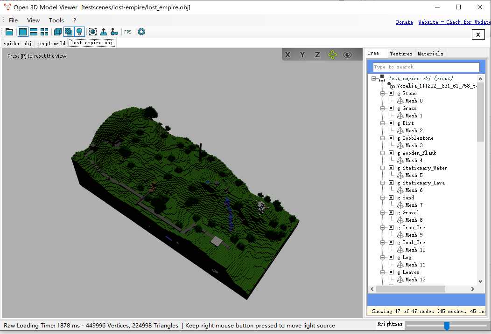Click the root hierarchy icon of lost_empire.obj

(x=382, y=78)
